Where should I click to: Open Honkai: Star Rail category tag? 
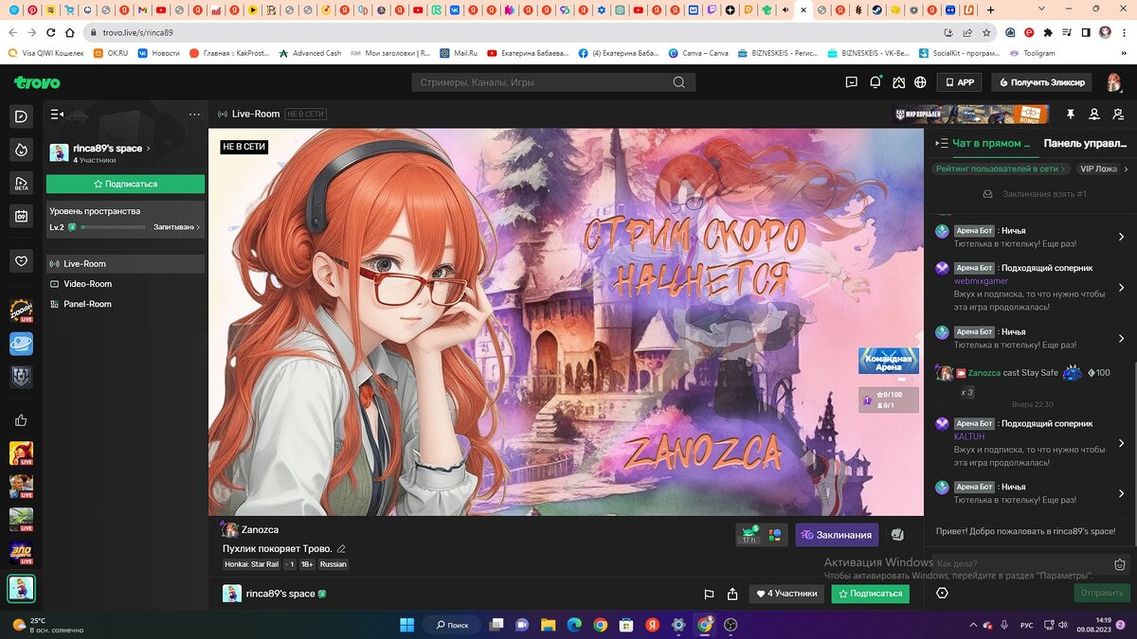pyautogui.click(x=251, y=564)
